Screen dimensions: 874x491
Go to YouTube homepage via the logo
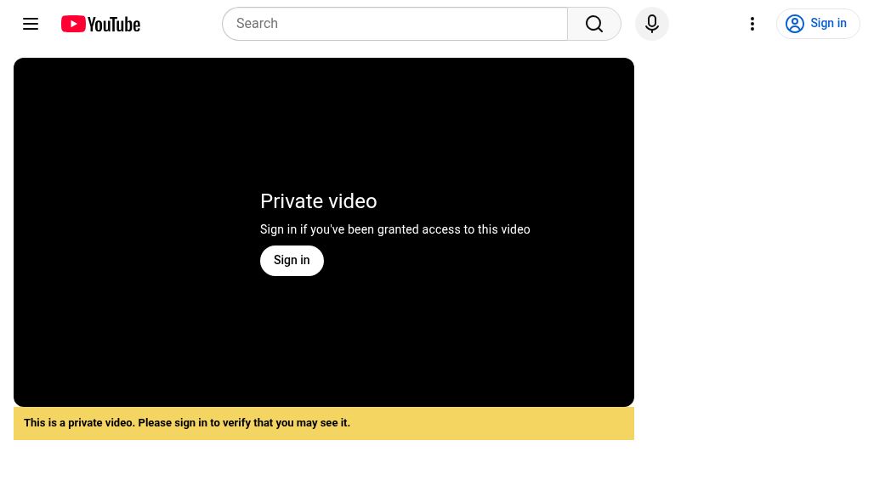coord(100,24)
